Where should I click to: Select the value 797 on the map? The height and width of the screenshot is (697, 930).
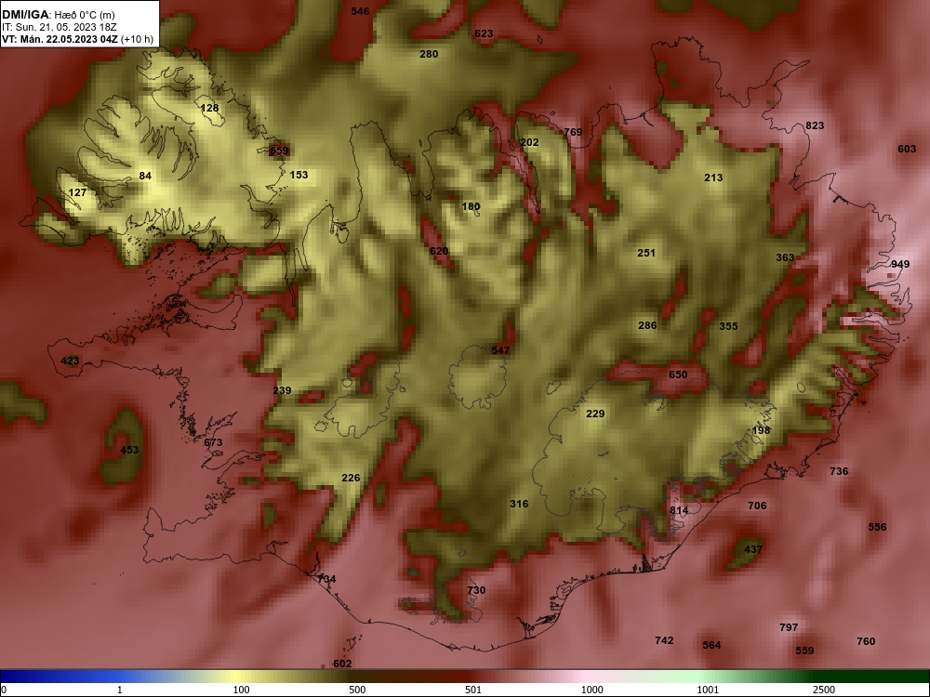point(789,627)
